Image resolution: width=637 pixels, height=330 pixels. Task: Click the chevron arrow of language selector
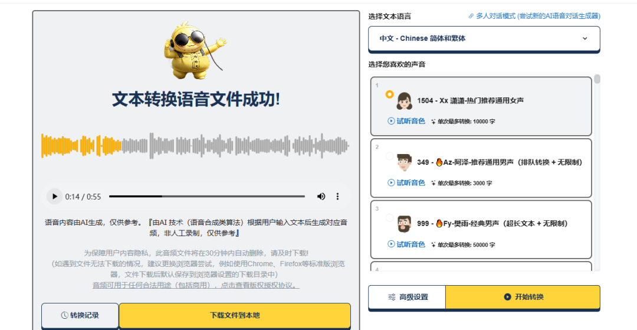tap(585, 38)
